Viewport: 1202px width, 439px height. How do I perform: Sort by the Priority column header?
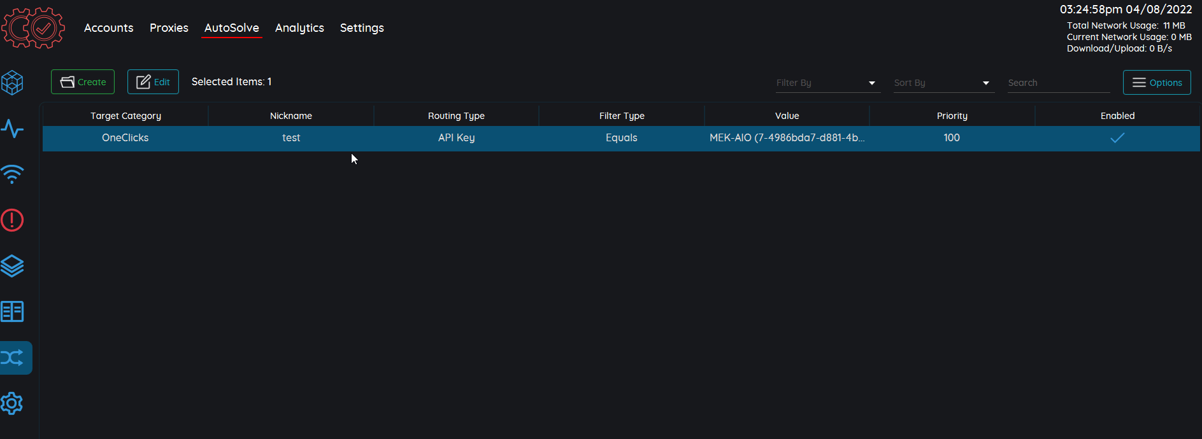[x=952, y=116]
